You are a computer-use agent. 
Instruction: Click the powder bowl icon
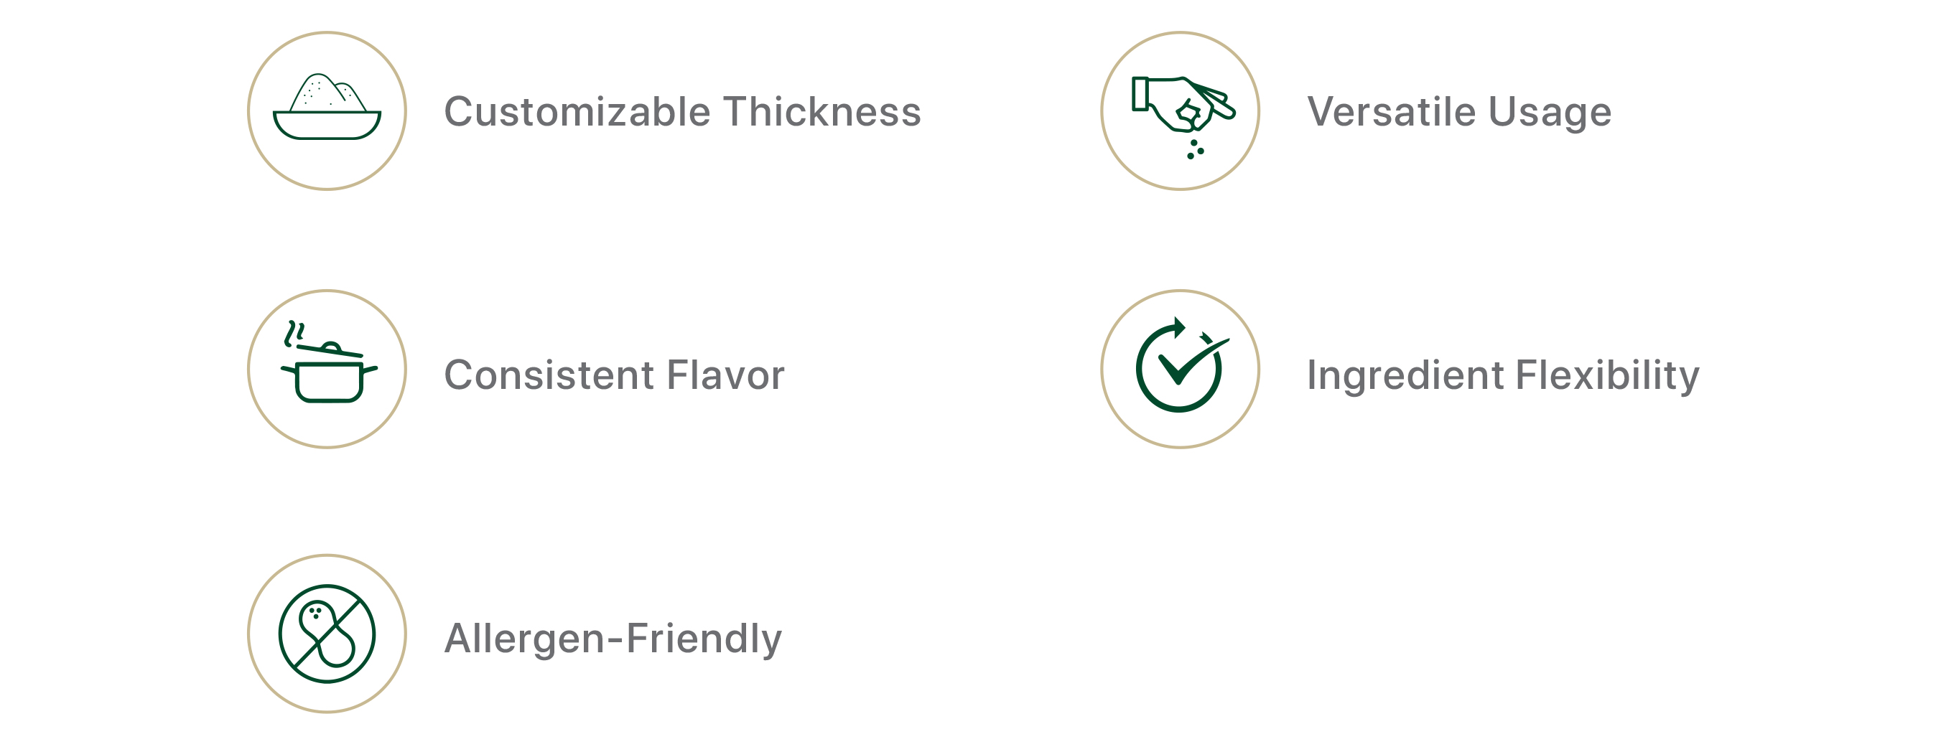click(327, 110)
